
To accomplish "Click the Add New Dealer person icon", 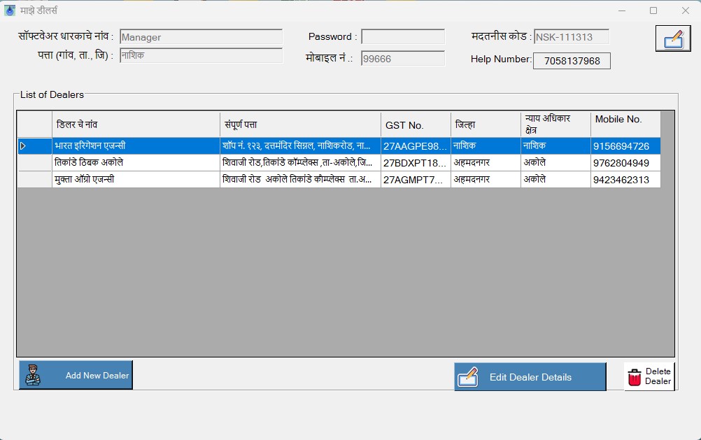I will [x=33, y=376].
